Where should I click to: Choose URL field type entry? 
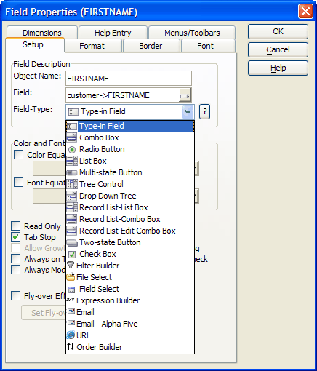pos(130,335)
